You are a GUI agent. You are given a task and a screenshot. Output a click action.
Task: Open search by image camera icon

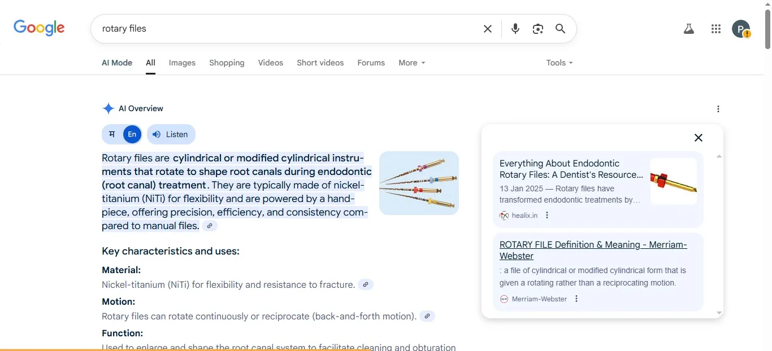click(538, 29)
